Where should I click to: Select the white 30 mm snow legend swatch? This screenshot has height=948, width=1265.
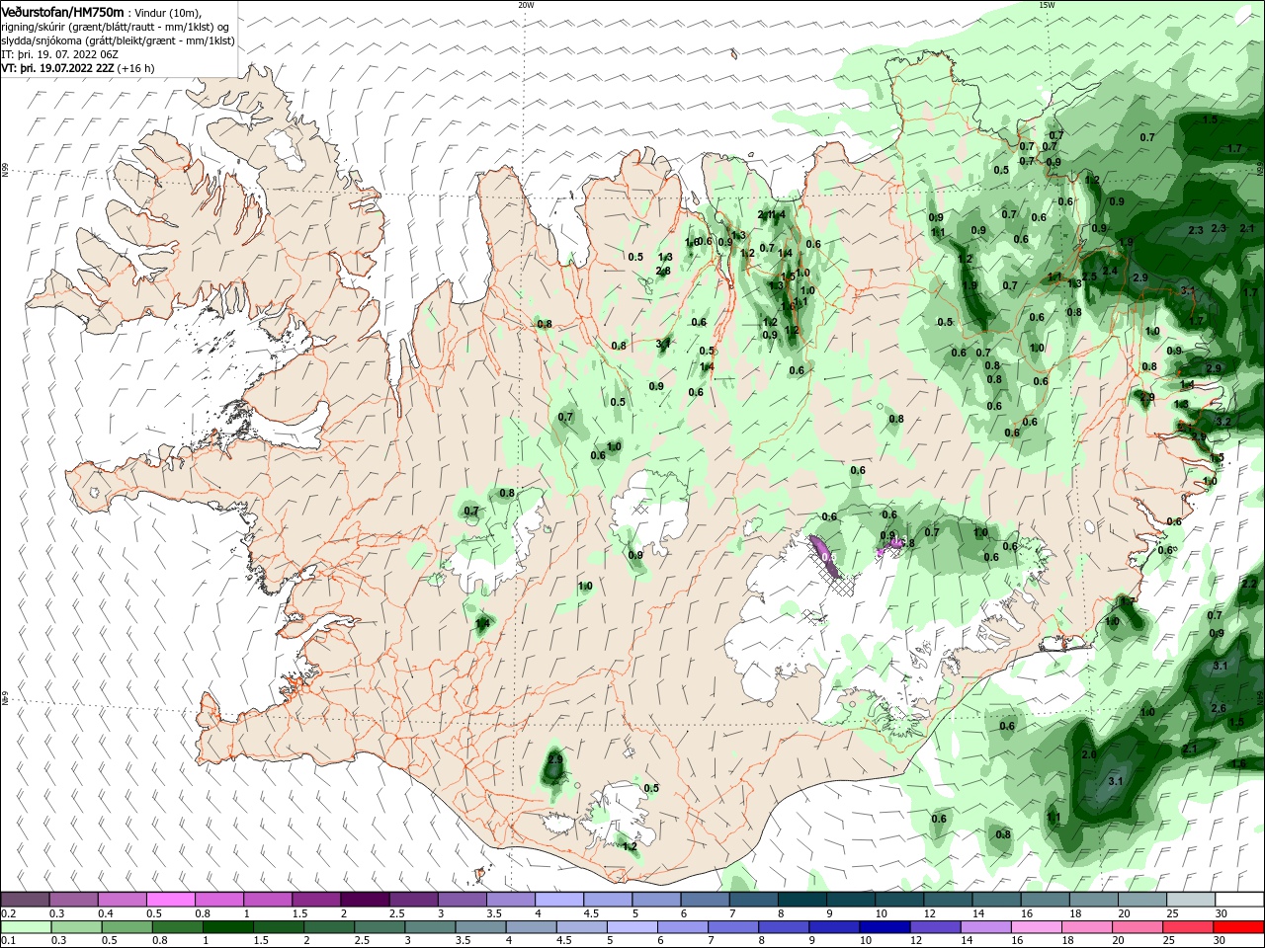click(1239, 899)
